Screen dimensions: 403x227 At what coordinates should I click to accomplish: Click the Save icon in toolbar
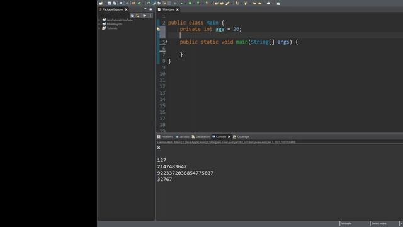(x=109, y=3)
